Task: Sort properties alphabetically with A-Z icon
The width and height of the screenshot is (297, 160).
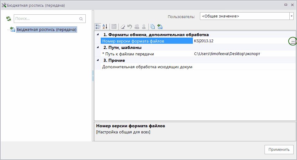Action: point(105,27)
